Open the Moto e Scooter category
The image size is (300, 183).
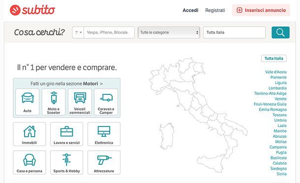click(x=54, y=102)
